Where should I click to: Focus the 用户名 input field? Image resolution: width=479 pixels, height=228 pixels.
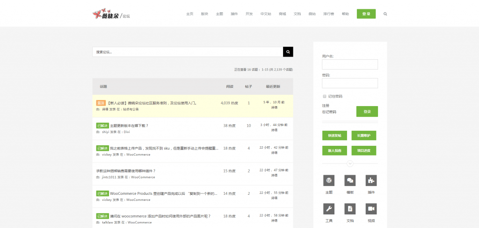pos(350,64)
